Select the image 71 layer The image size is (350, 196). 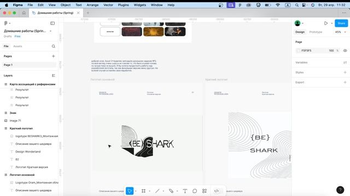tap(15, 121)
